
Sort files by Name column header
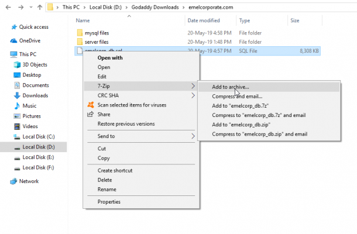[82, 20]
